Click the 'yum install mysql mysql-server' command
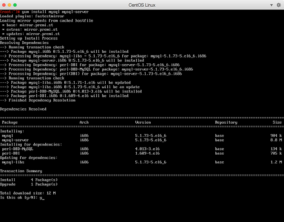284x222 pixels. click(55, 12)
